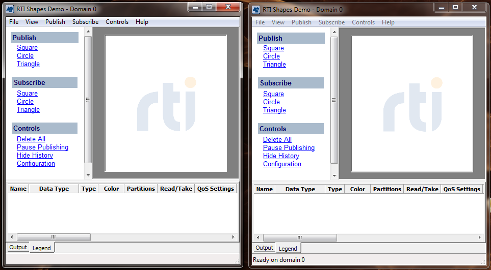This screenshot has width=491, height=270.
Task: Switch to Legend tab in left window
Action: [42, 248]
